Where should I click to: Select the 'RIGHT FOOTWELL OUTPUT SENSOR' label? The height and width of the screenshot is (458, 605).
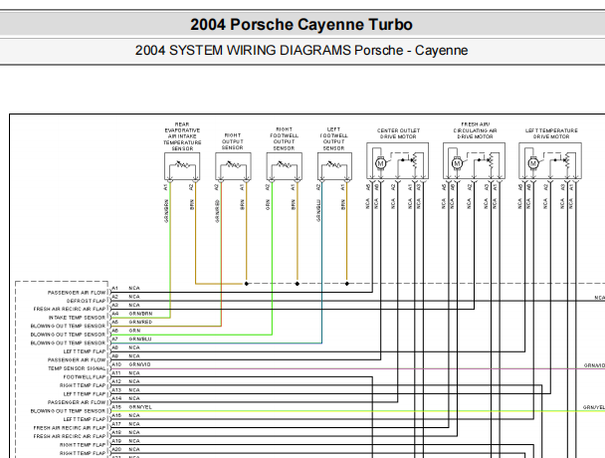coord(284,138)
